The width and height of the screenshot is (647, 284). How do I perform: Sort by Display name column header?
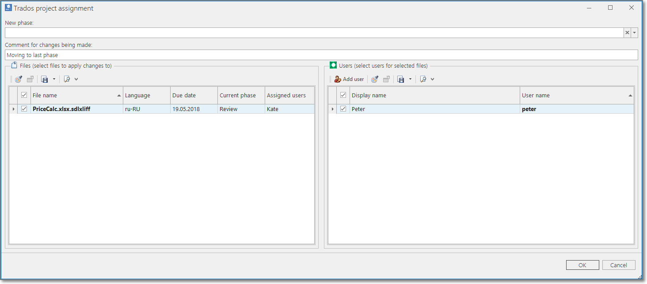click(x=434, y=95)
